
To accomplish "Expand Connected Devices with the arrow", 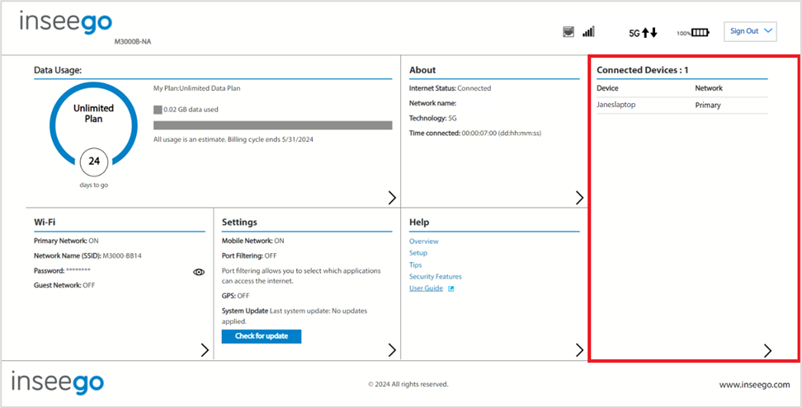I will tap(767, 349).
